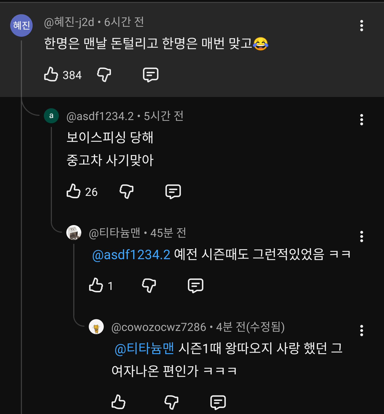Open the blue @asdf1234.2 mention link
Screen dimensions: 384x414
[x=131, y=255]
